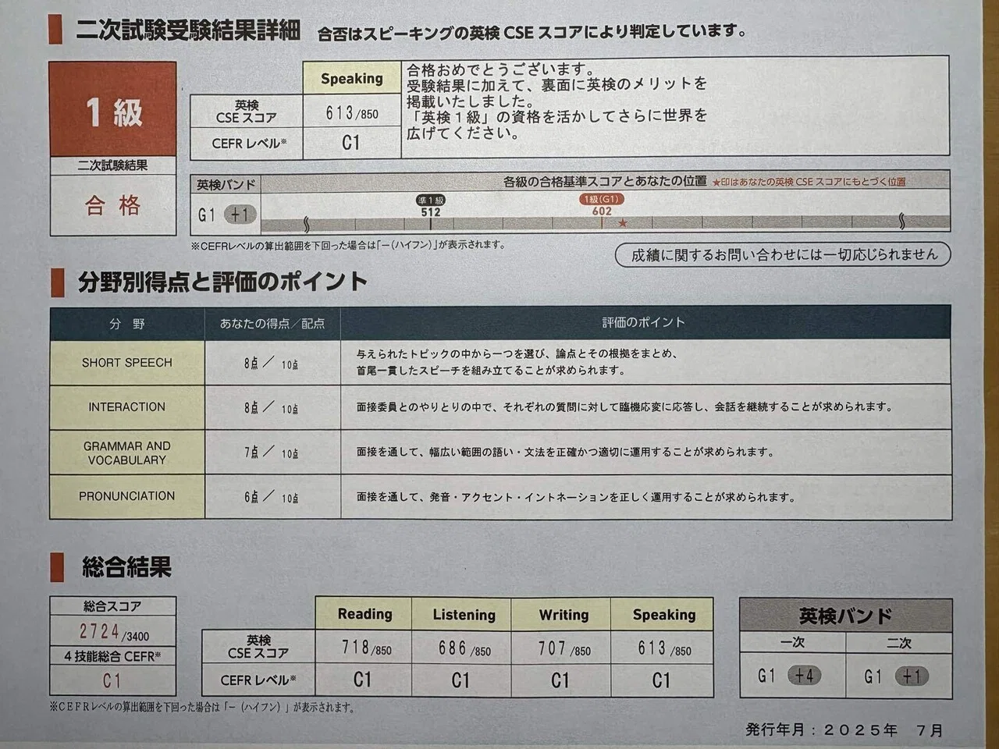The height and width of the screenshot is (749, 999).
Task: Click the 各級の合格基準スコアとあなたの位置 caption
Action: [605, 182]
